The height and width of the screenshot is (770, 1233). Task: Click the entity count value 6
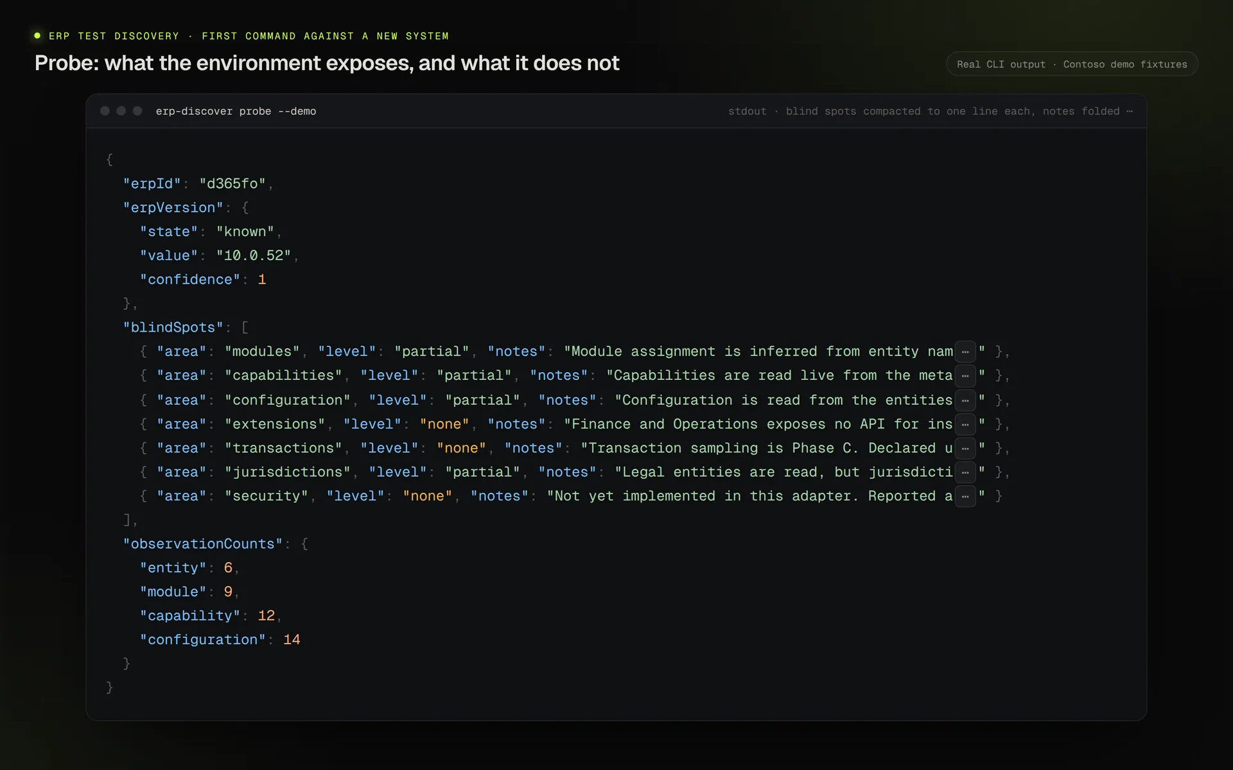(228, 568)
